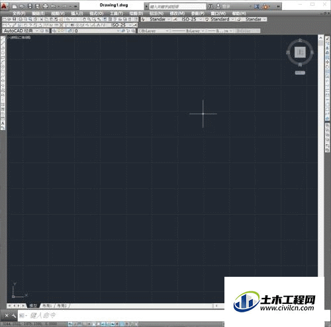
Task: Switch to the 模型 (Model) tab
Action: click(33, 306)
